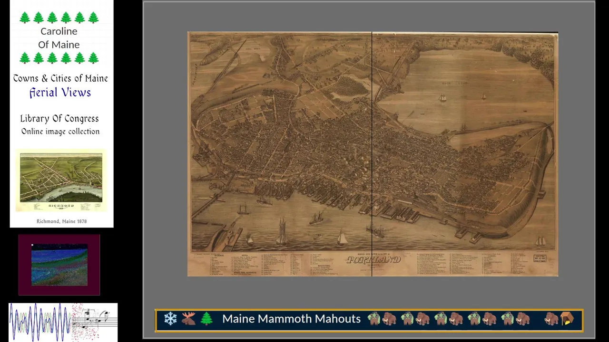This screenshot has height=342, width=609.
Task: Click the "Online image collection" text
Action: (60, 132)
